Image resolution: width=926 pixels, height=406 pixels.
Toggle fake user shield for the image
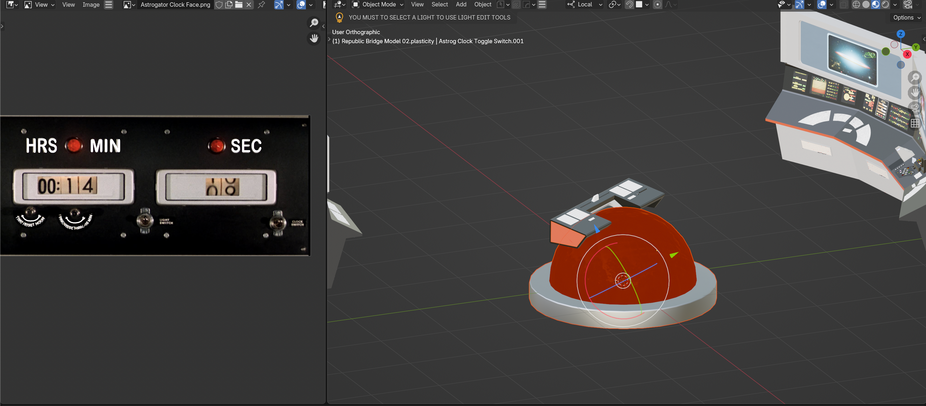(219, 5)
